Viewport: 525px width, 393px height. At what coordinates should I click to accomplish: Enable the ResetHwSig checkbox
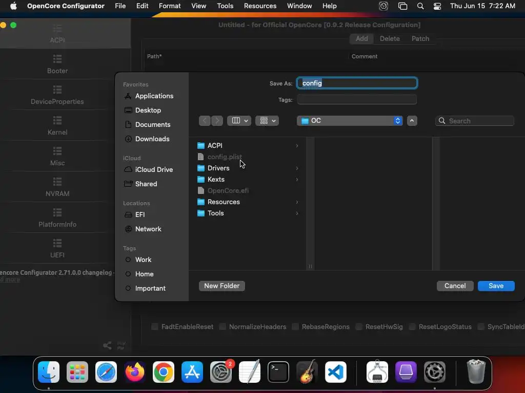point(358,326)
